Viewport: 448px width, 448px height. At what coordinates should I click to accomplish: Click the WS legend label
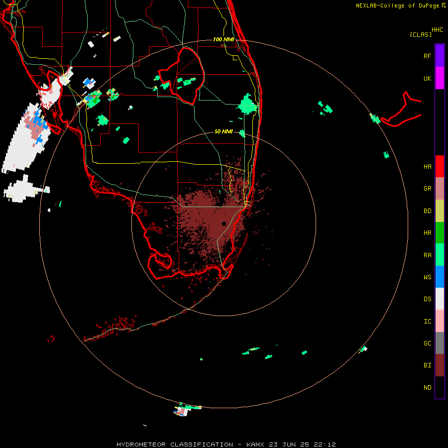427,277
